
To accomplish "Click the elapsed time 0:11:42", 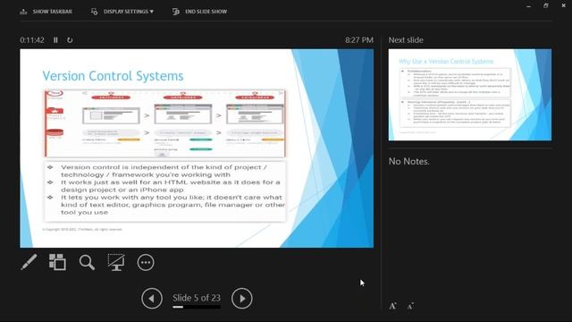I will 32,40.
